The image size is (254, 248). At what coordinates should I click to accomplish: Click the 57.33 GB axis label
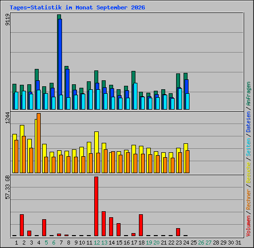click(7, 187)
